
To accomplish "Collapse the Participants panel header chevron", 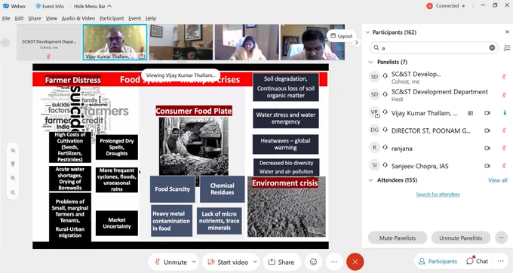I will pyautogui.click(x=367, y=32).
